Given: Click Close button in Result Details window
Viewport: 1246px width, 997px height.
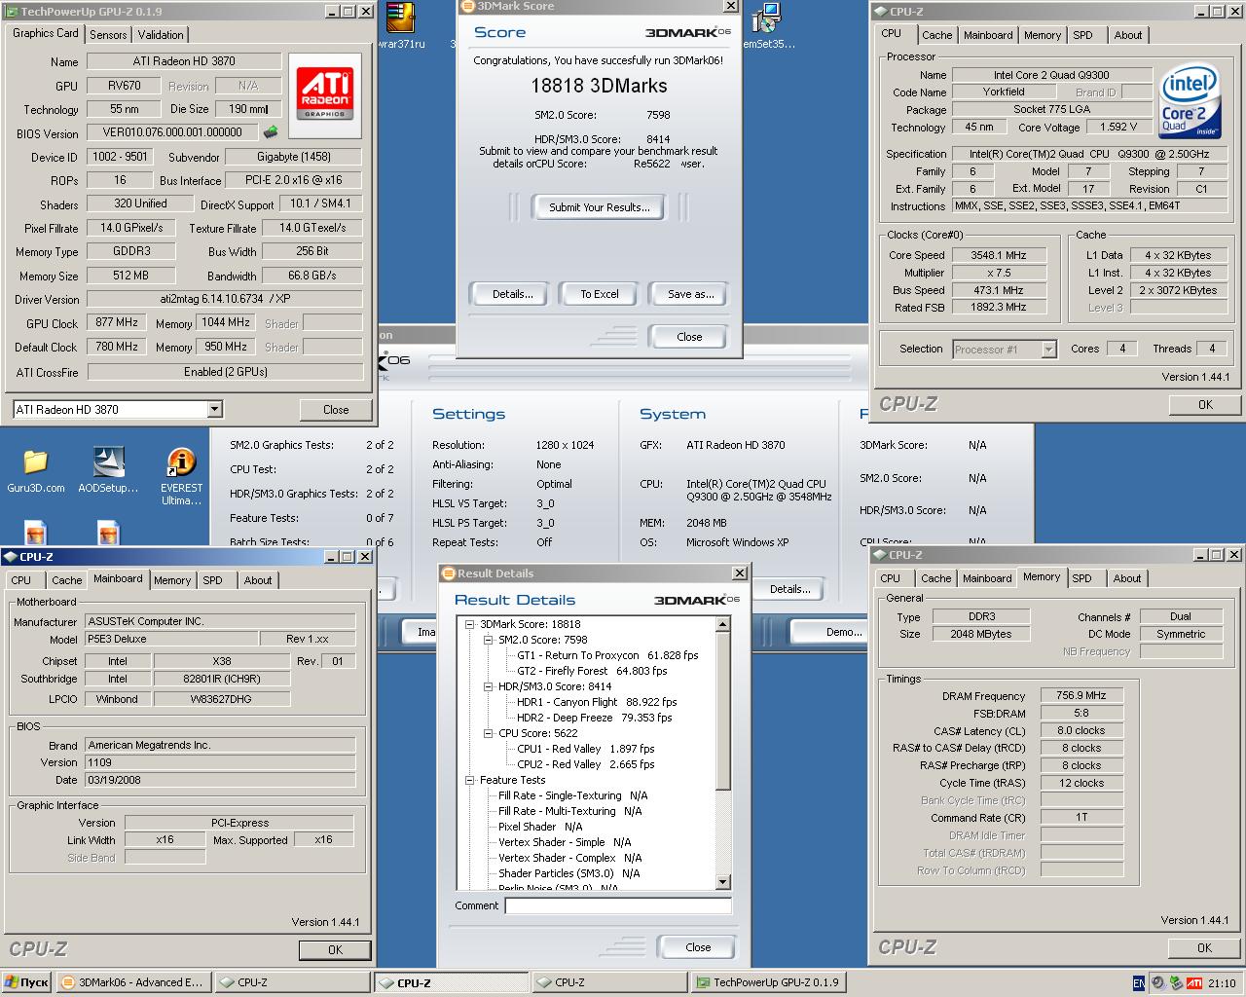Looking at the screenshot, I should pyautogui.click(x=698, y=947).
